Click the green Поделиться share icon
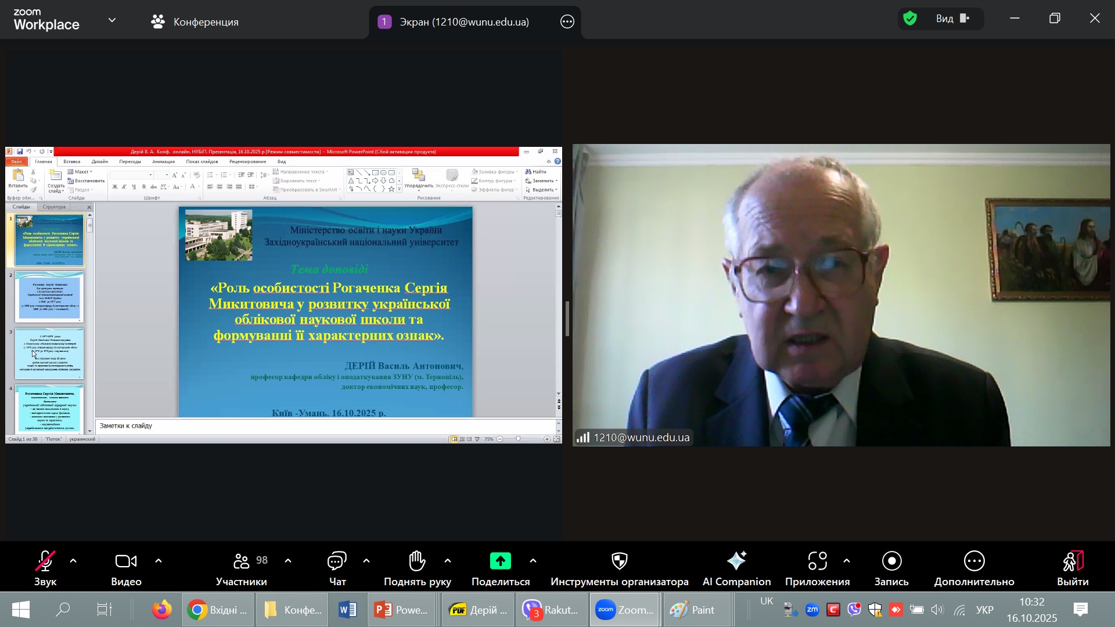Image resolution: width=1115 pixels, height=627 pixels. pyautogui.click(x=500, y=561)
